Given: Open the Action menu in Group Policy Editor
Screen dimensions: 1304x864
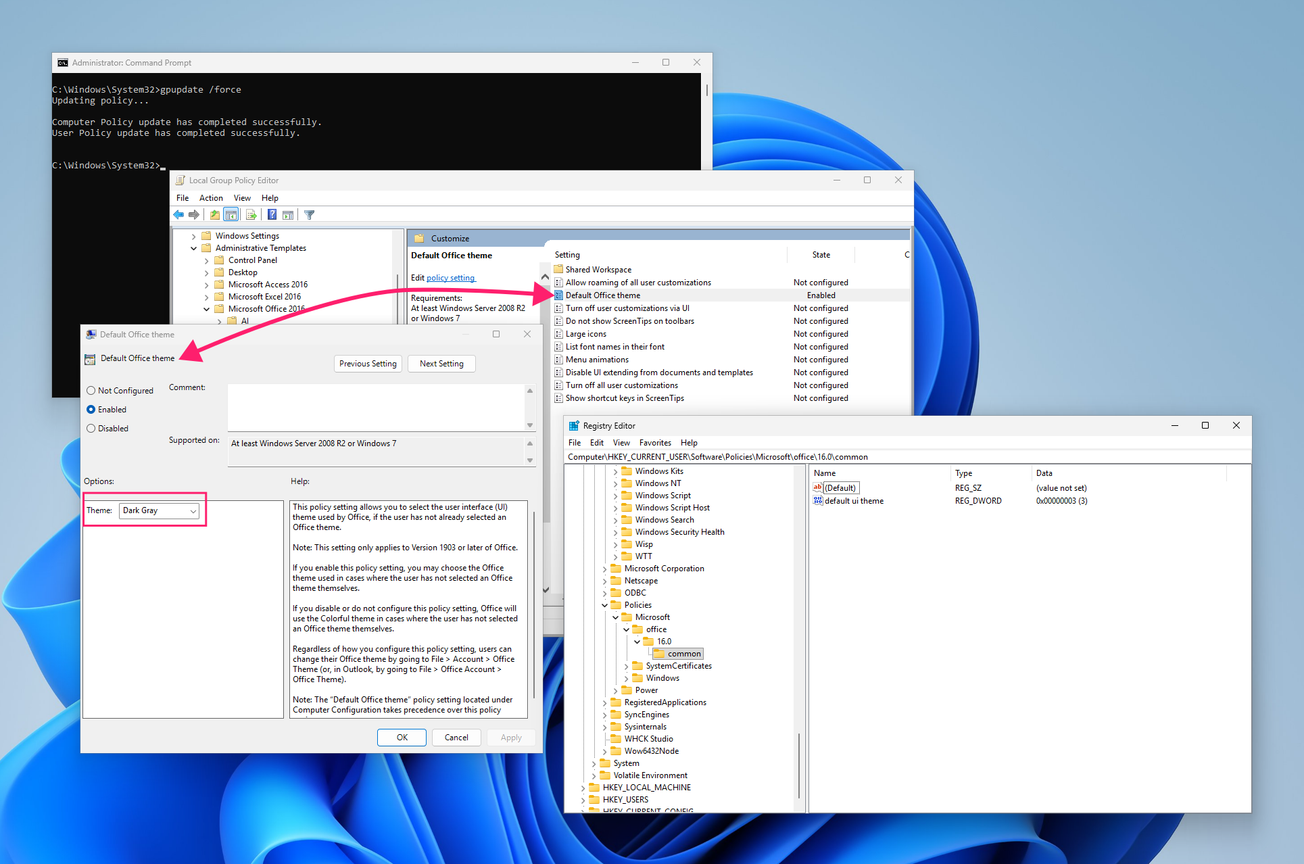Looking at the screenshot, I should [211, 198].
